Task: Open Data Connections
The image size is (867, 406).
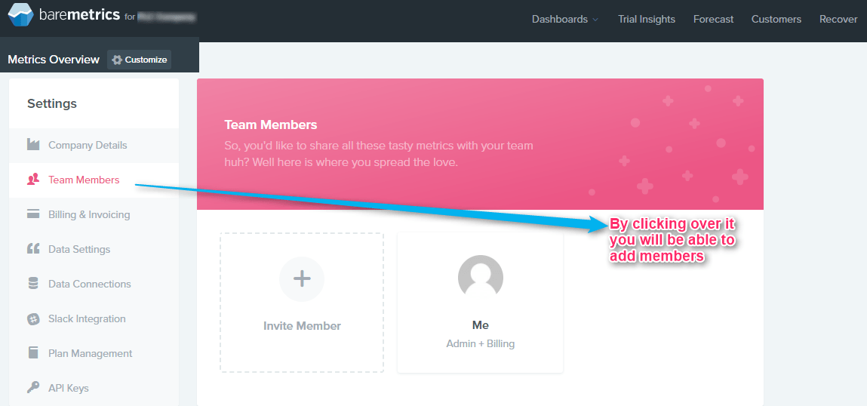Action: click(x=94, y=285)
